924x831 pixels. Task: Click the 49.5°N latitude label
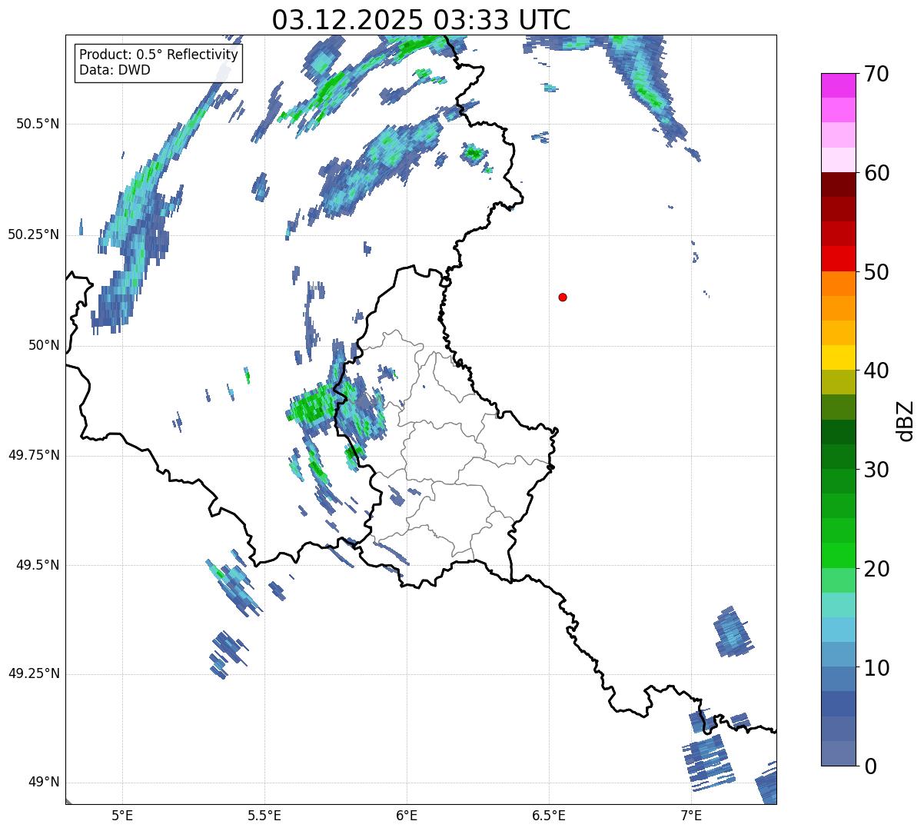(x=38, y=565)
